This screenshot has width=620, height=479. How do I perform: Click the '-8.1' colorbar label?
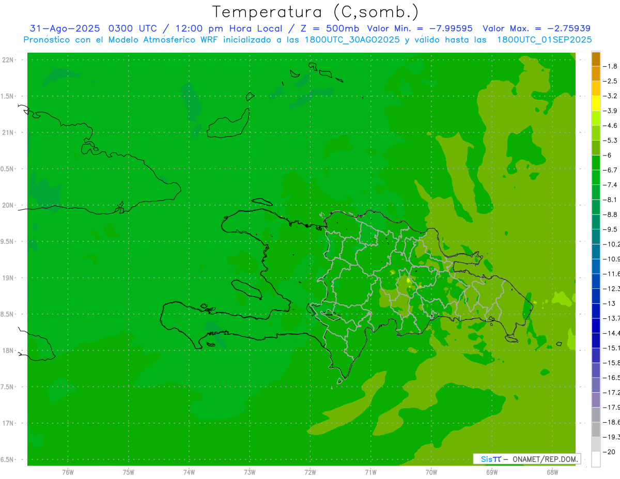coord(610,199)
